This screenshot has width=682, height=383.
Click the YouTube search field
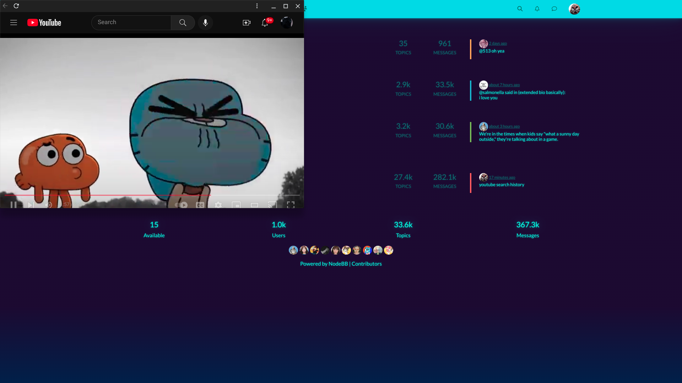pos(131,22)
